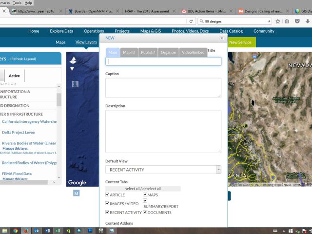The image size is (312, 234).
Task: Uncheck the IMAGES / VIDEO checkbox
Action: coord(107,203)
